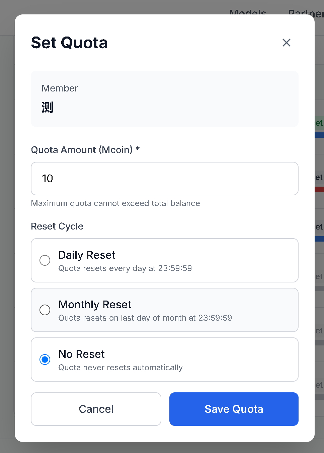Click the Reset Cycle heading

coord(57,226)
